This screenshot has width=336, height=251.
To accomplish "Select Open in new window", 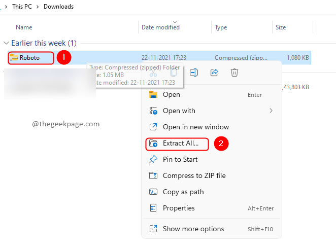I will pos(195,127).
